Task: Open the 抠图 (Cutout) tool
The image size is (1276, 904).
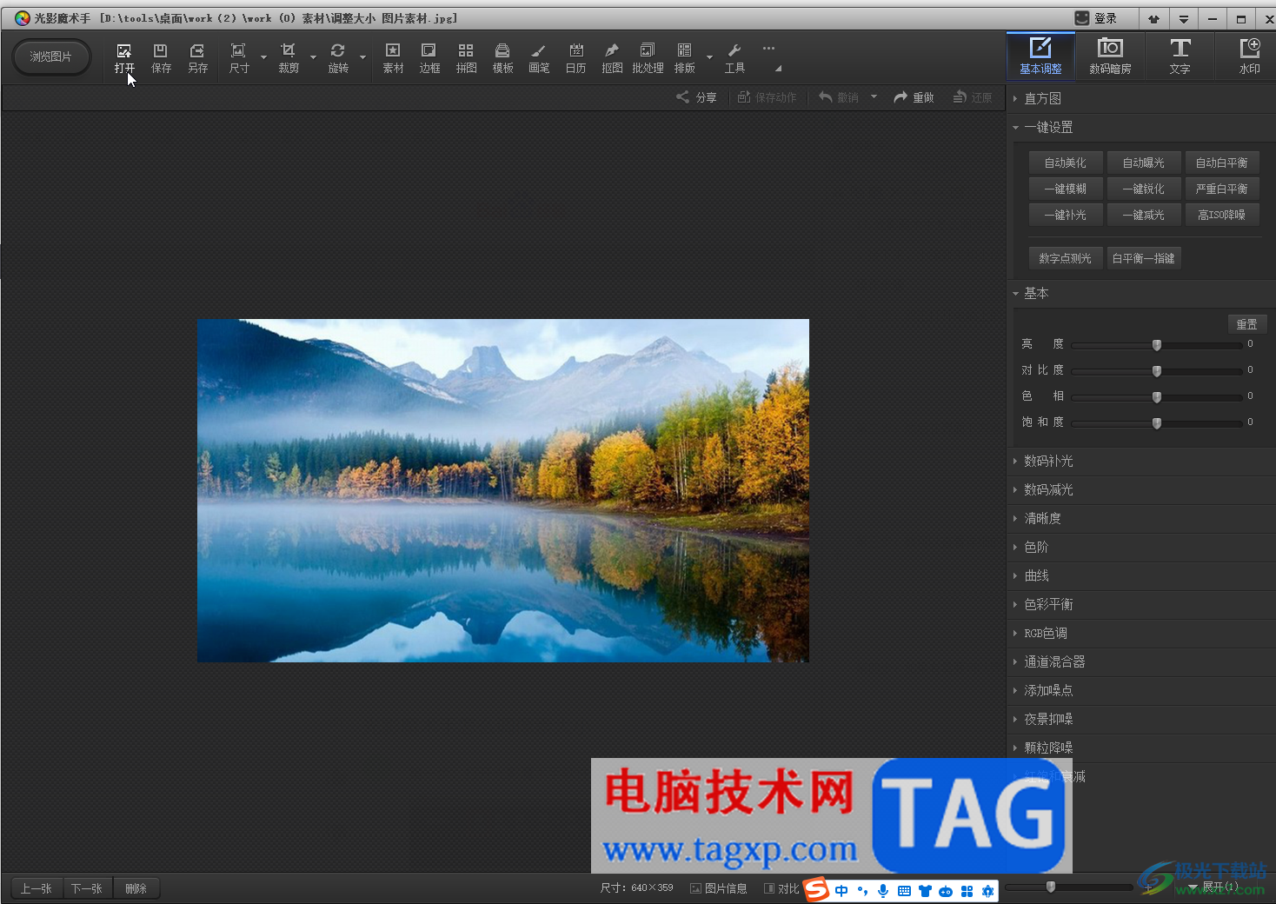Action: point(612,57)
